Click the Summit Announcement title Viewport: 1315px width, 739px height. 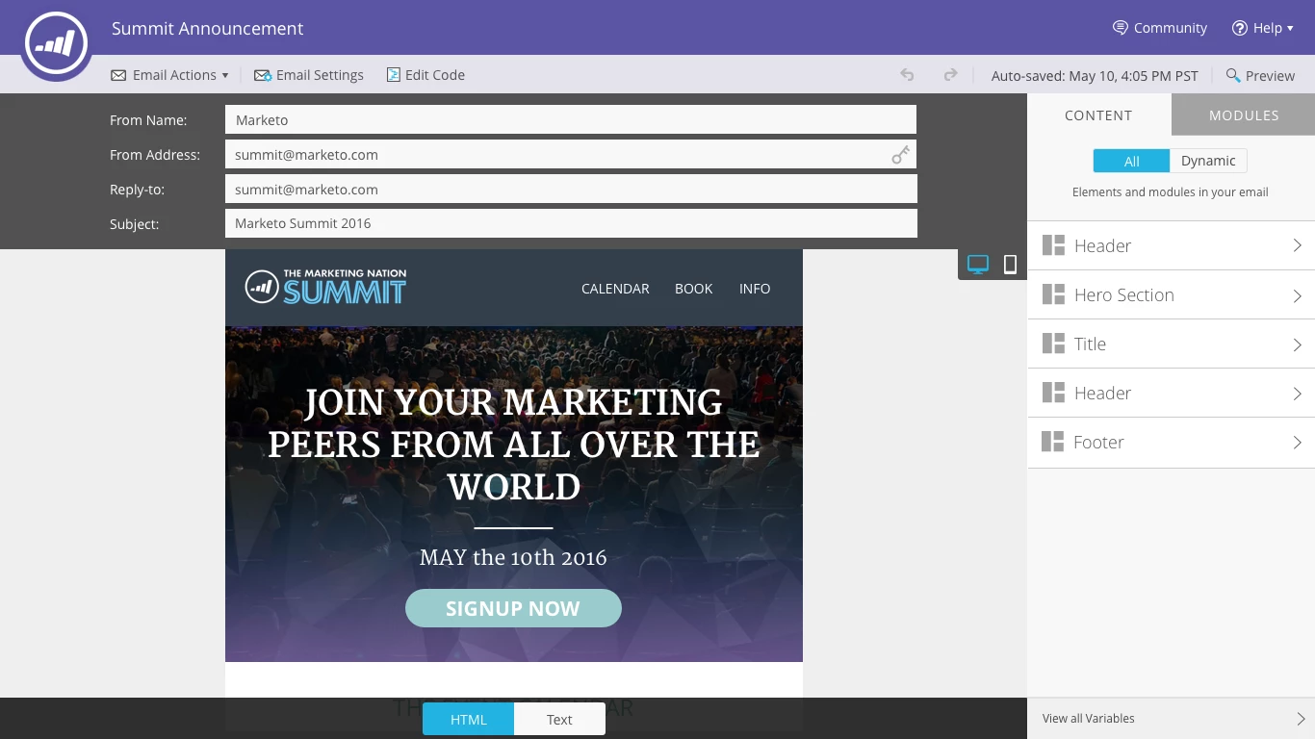[x=207, y=28]
